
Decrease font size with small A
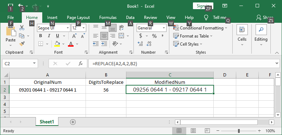tap(83, 36)
